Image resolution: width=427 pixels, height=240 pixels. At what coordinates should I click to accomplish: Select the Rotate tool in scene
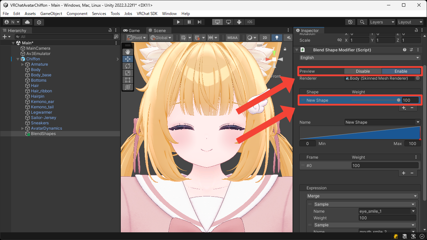pyautogui.click(x=127, y=66)
